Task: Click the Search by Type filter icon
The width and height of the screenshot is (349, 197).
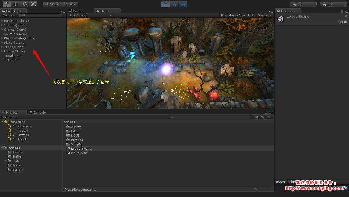Action: tap(257, 117)
